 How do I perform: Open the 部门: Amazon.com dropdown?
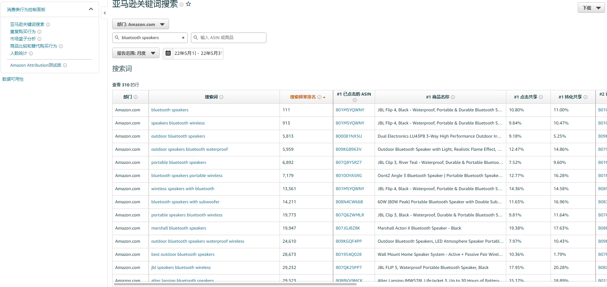pyautogui.click(x=140, y=24)
